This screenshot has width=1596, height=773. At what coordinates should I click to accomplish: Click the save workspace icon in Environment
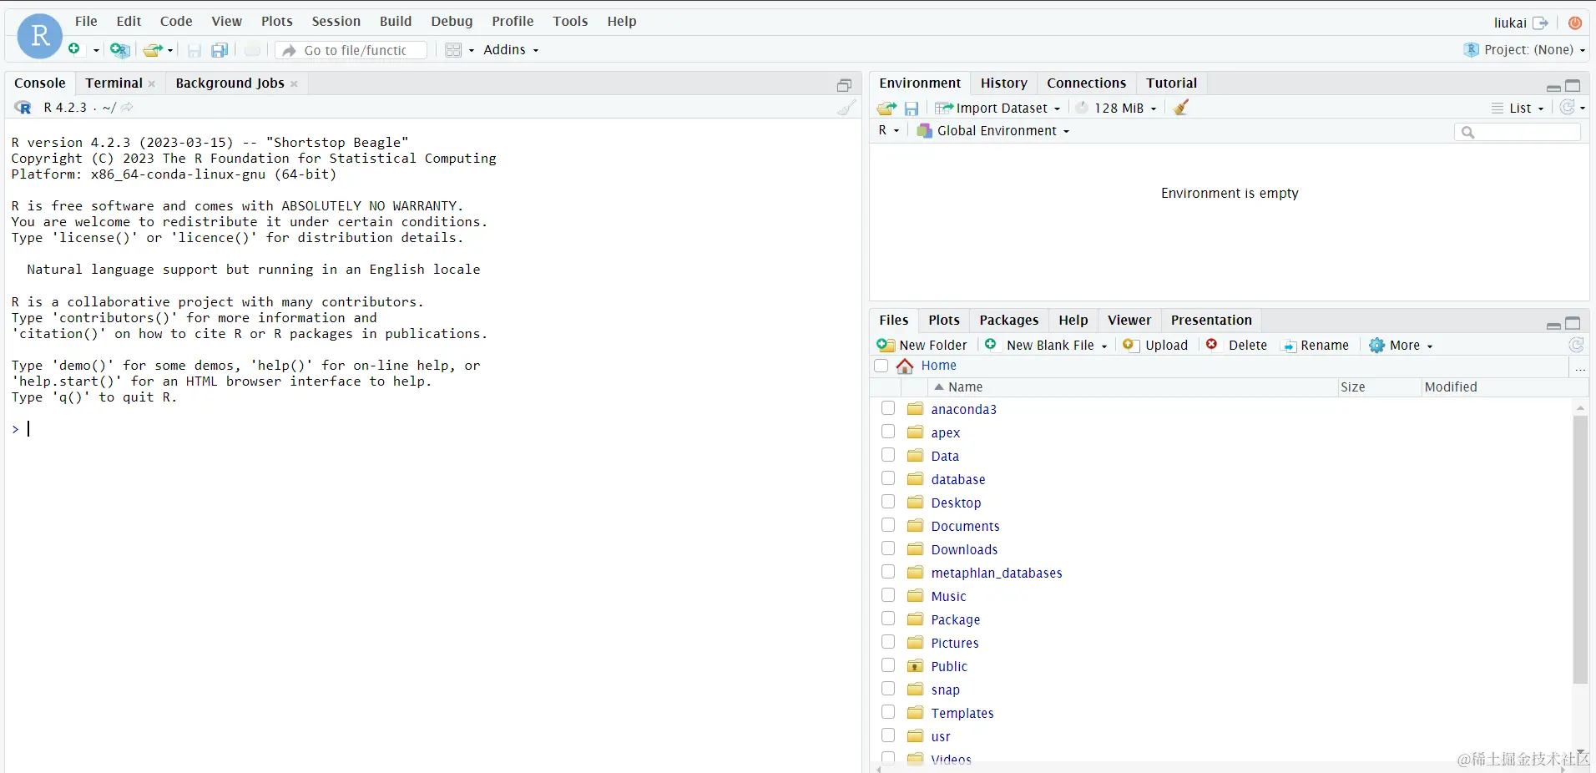(x=912, y=109)
